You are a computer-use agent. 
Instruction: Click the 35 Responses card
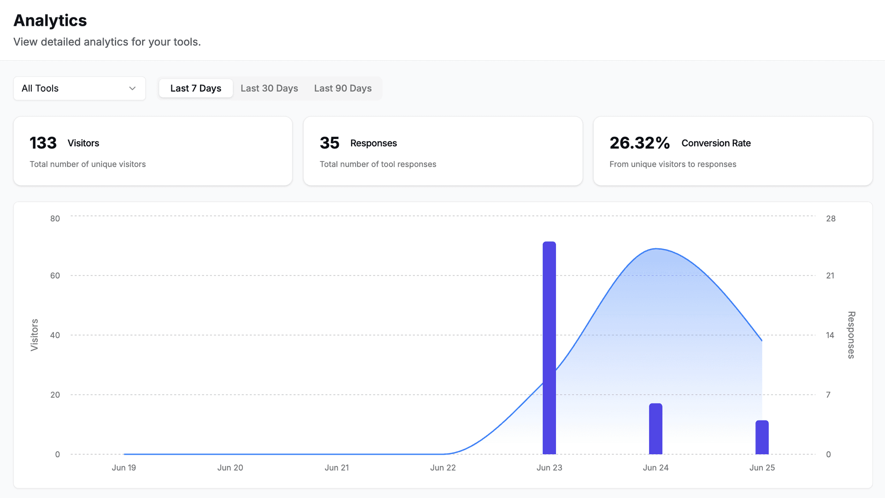442,151
